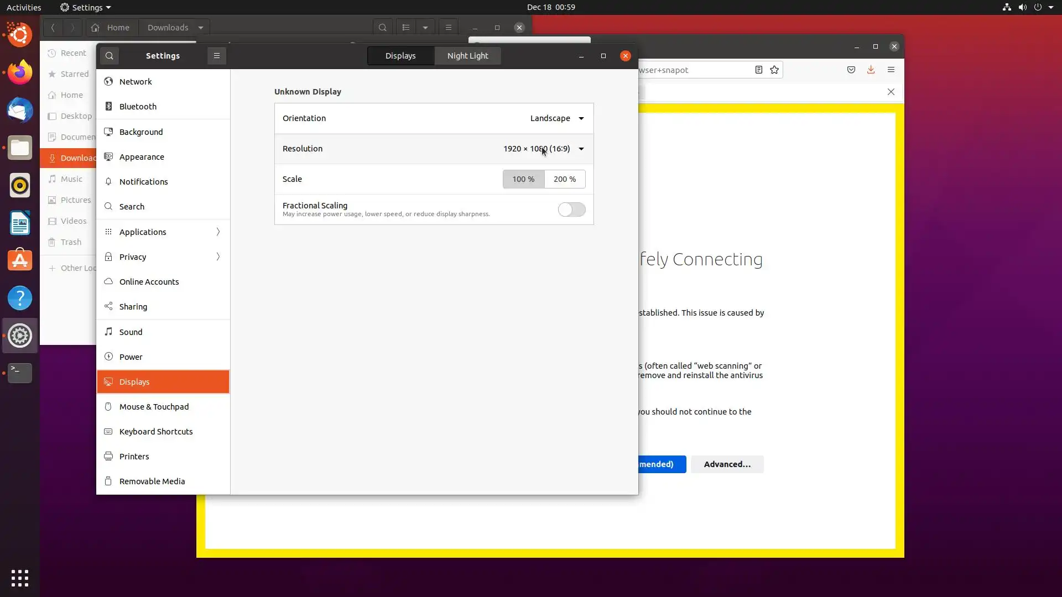Click the Files window search icon

tap(382, 28)
